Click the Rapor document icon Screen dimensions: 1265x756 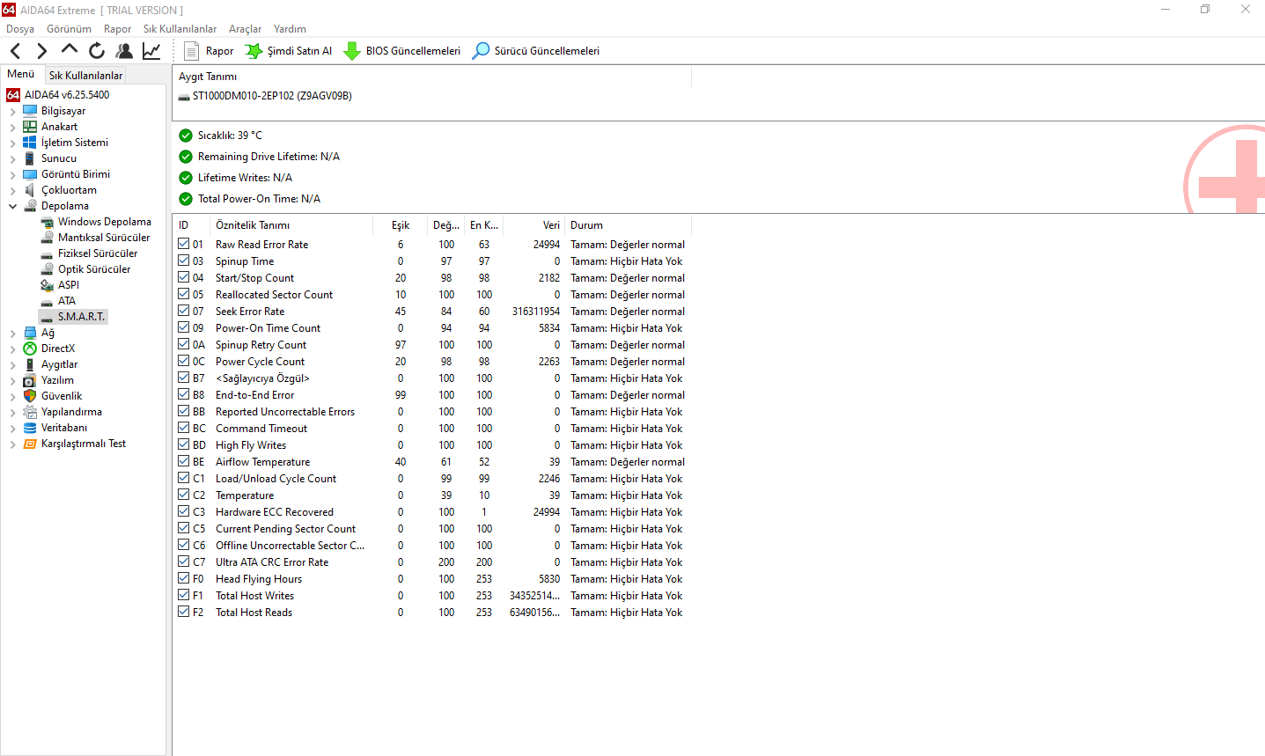coord(191,51)
